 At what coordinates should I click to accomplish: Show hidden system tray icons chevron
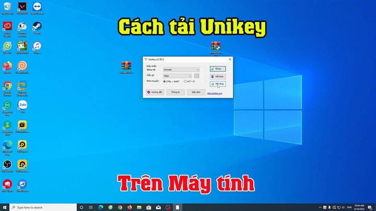click(320, 207)
